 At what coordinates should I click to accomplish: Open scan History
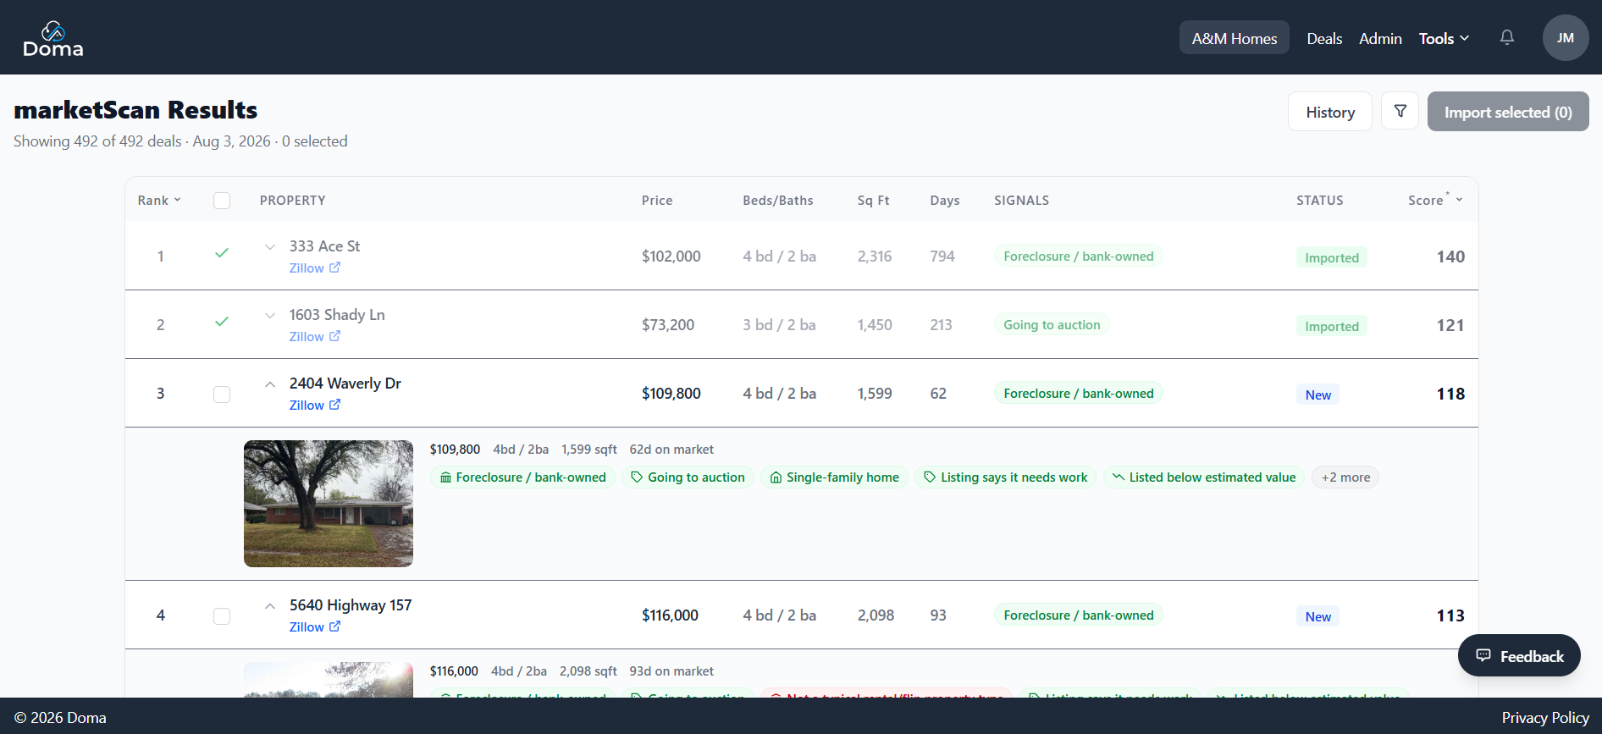1330,112
